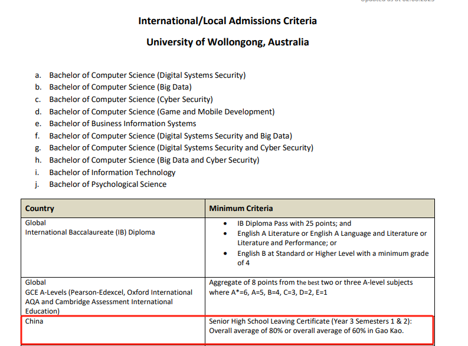Screen dimensions: 468x346
Task: Click the 'International/Local Admissions Criteria' heading
Action: point(227,21)
